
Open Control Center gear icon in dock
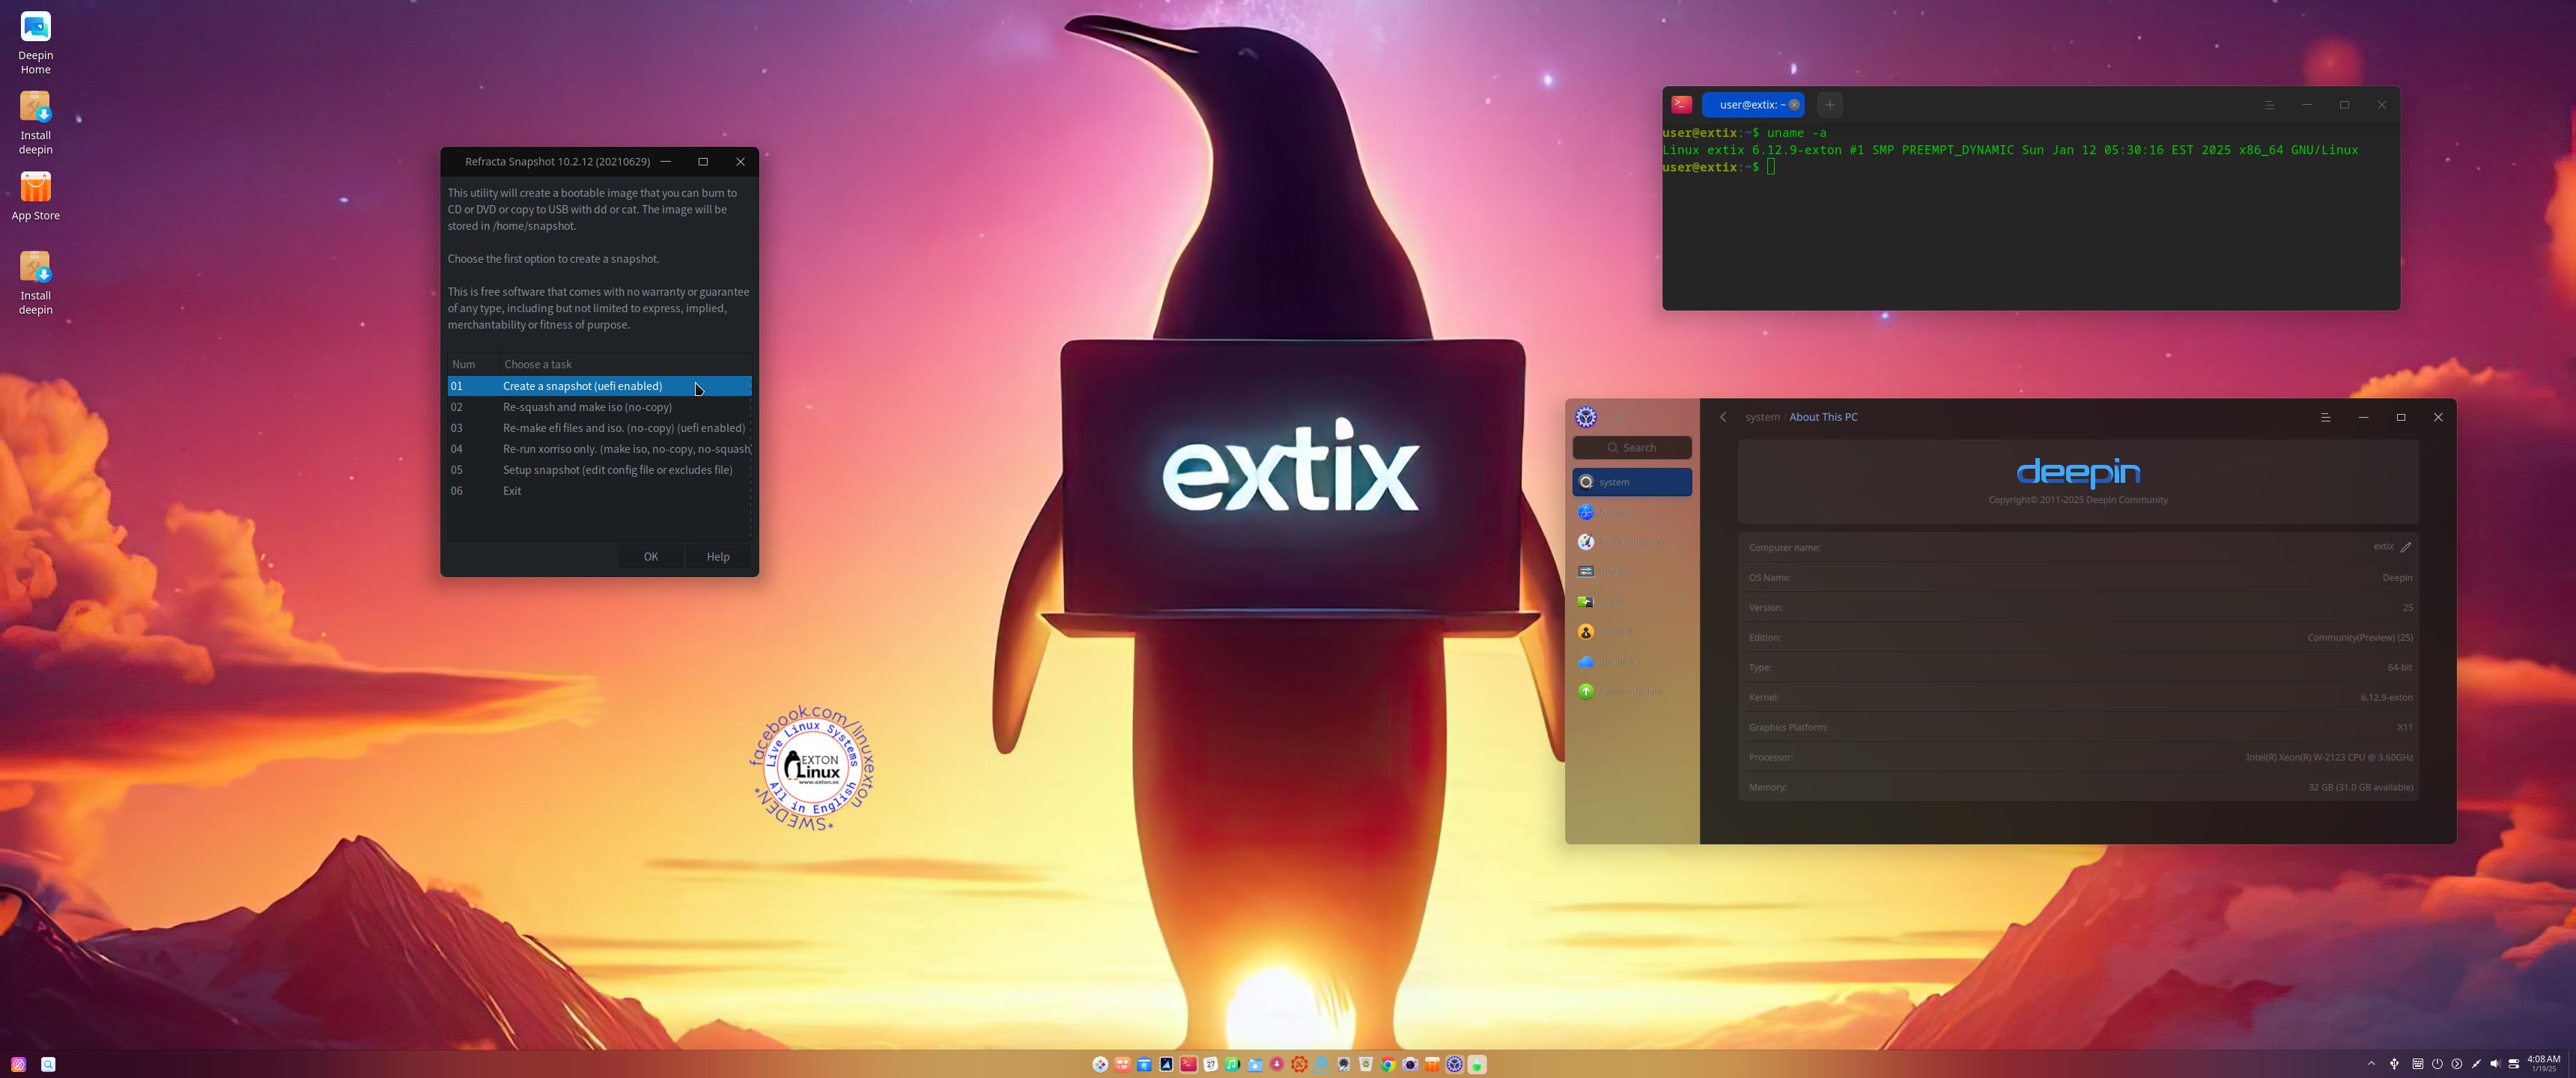pyautogui.click(x=1455, y=1064)
